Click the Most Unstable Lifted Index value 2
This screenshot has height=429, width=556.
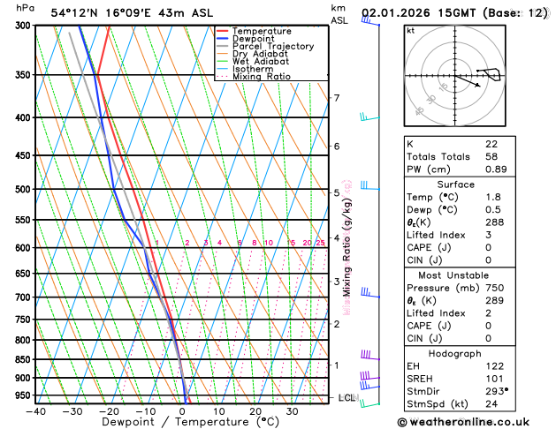(x=488, y=313)
